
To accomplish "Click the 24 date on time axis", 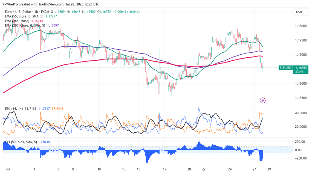I will coord(230,169).
